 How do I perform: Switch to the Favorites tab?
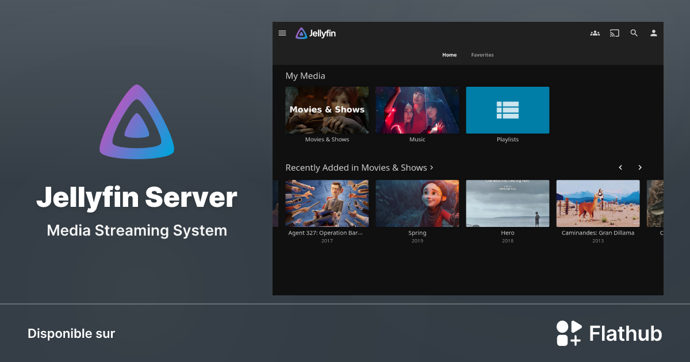pos(482,55)
